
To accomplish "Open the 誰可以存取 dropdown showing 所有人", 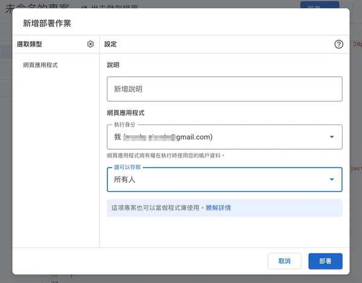I will point(217,179).
